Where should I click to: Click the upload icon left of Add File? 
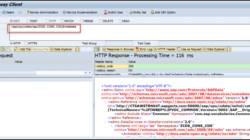pyautogui.click(x=16, y=49)
